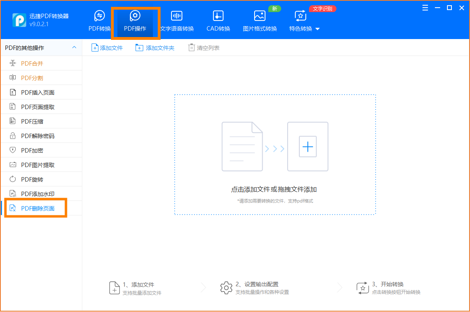The width and height of the screenshot is (470, 312).
Task: Click the green 新 badge
Action: tap(275, 9)
